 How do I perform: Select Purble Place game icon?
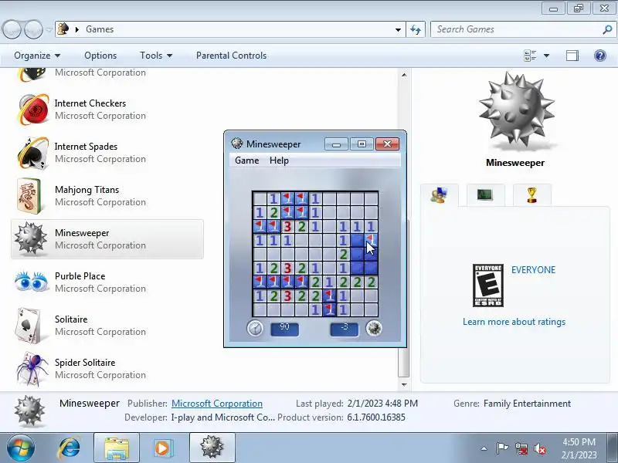click(31, 281)
